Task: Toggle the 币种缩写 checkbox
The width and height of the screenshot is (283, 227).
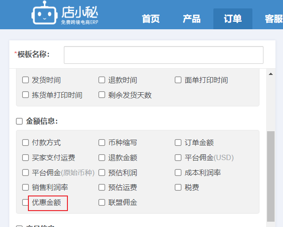Action: (102, 143)
